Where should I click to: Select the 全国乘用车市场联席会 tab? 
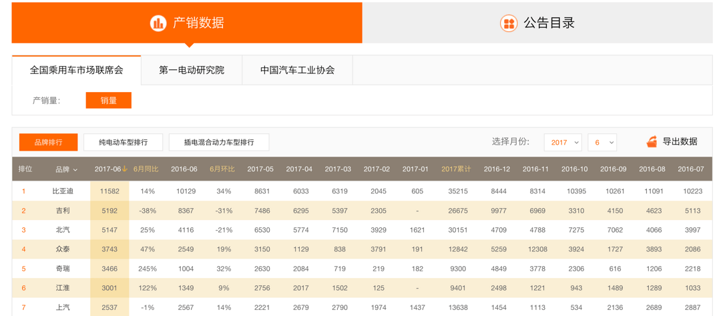76,70
